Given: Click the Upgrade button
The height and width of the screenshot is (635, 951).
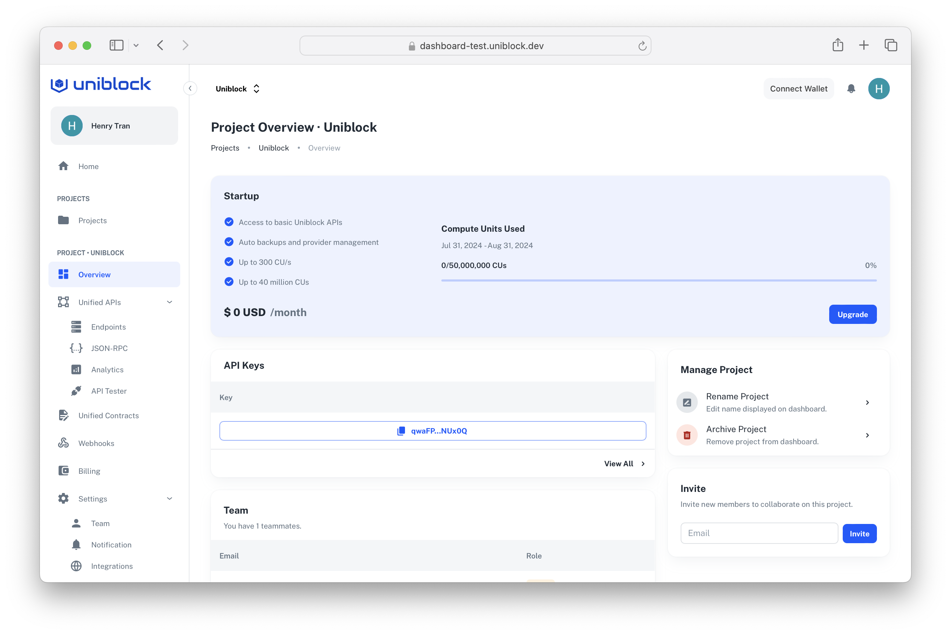Looking at the screenshot, I should coord(852,314).
